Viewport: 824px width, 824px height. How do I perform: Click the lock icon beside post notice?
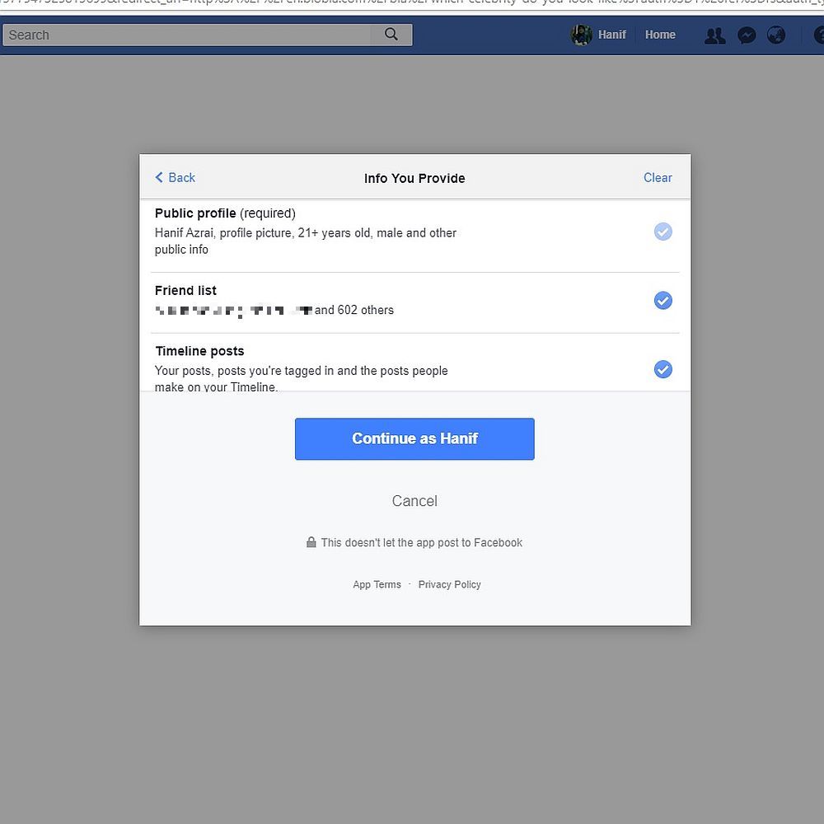311,542
